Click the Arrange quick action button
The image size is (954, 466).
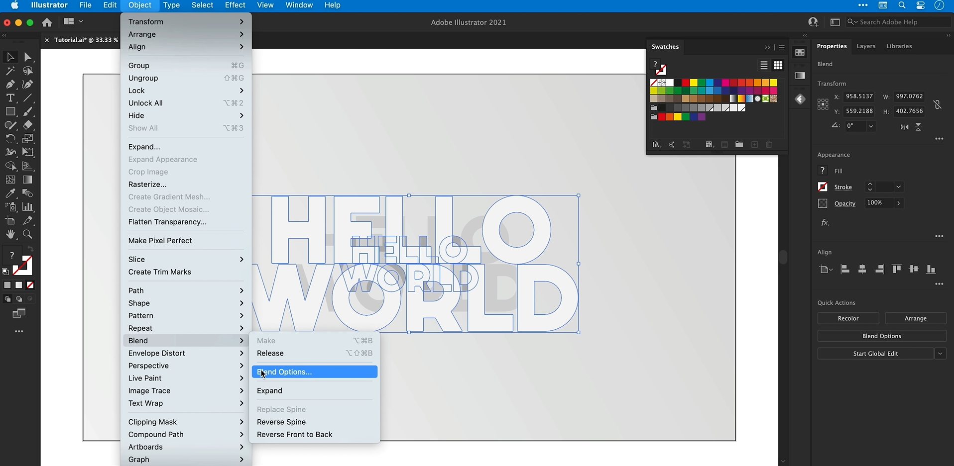(x=916, y=318)
